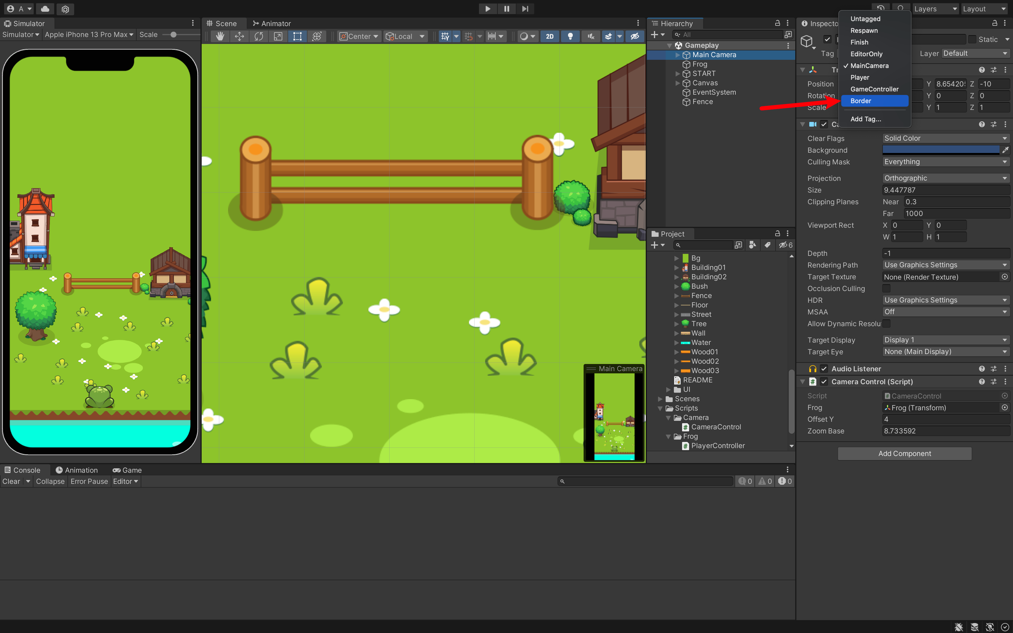Open the Clear Flags dropdown
Screen dimensions: 1013x633
coord(946,138)
